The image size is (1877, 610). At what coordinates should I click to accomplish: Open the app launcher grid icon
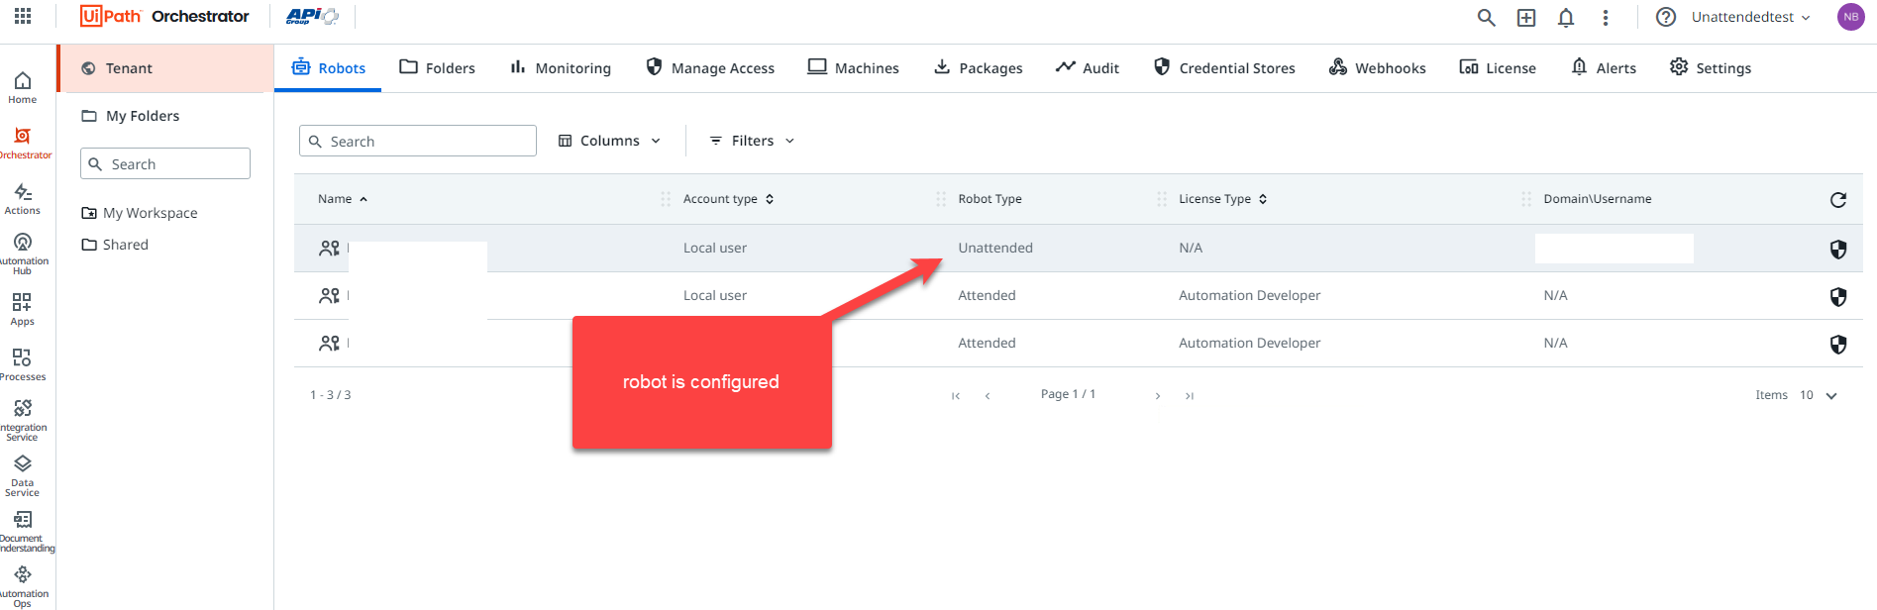[23, 16]
